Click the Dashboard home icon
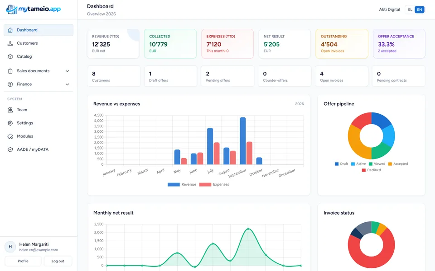Image resolution: width=435 pixels, height=271 pixels. pyautogui.click(x=10, y=30)
